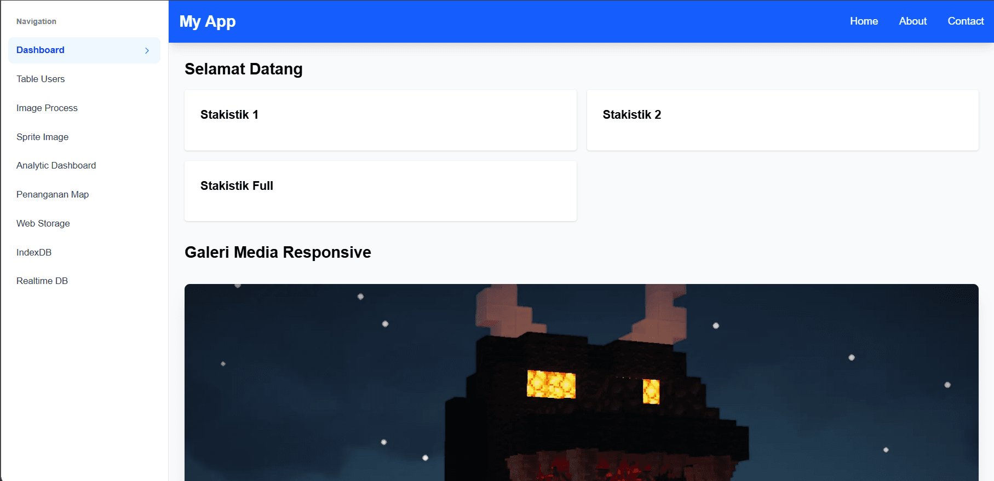The width and height of the screenshot is (994, 481).
Task: Click the chevron arrow next to Dashboard
Action: (147, 50)
